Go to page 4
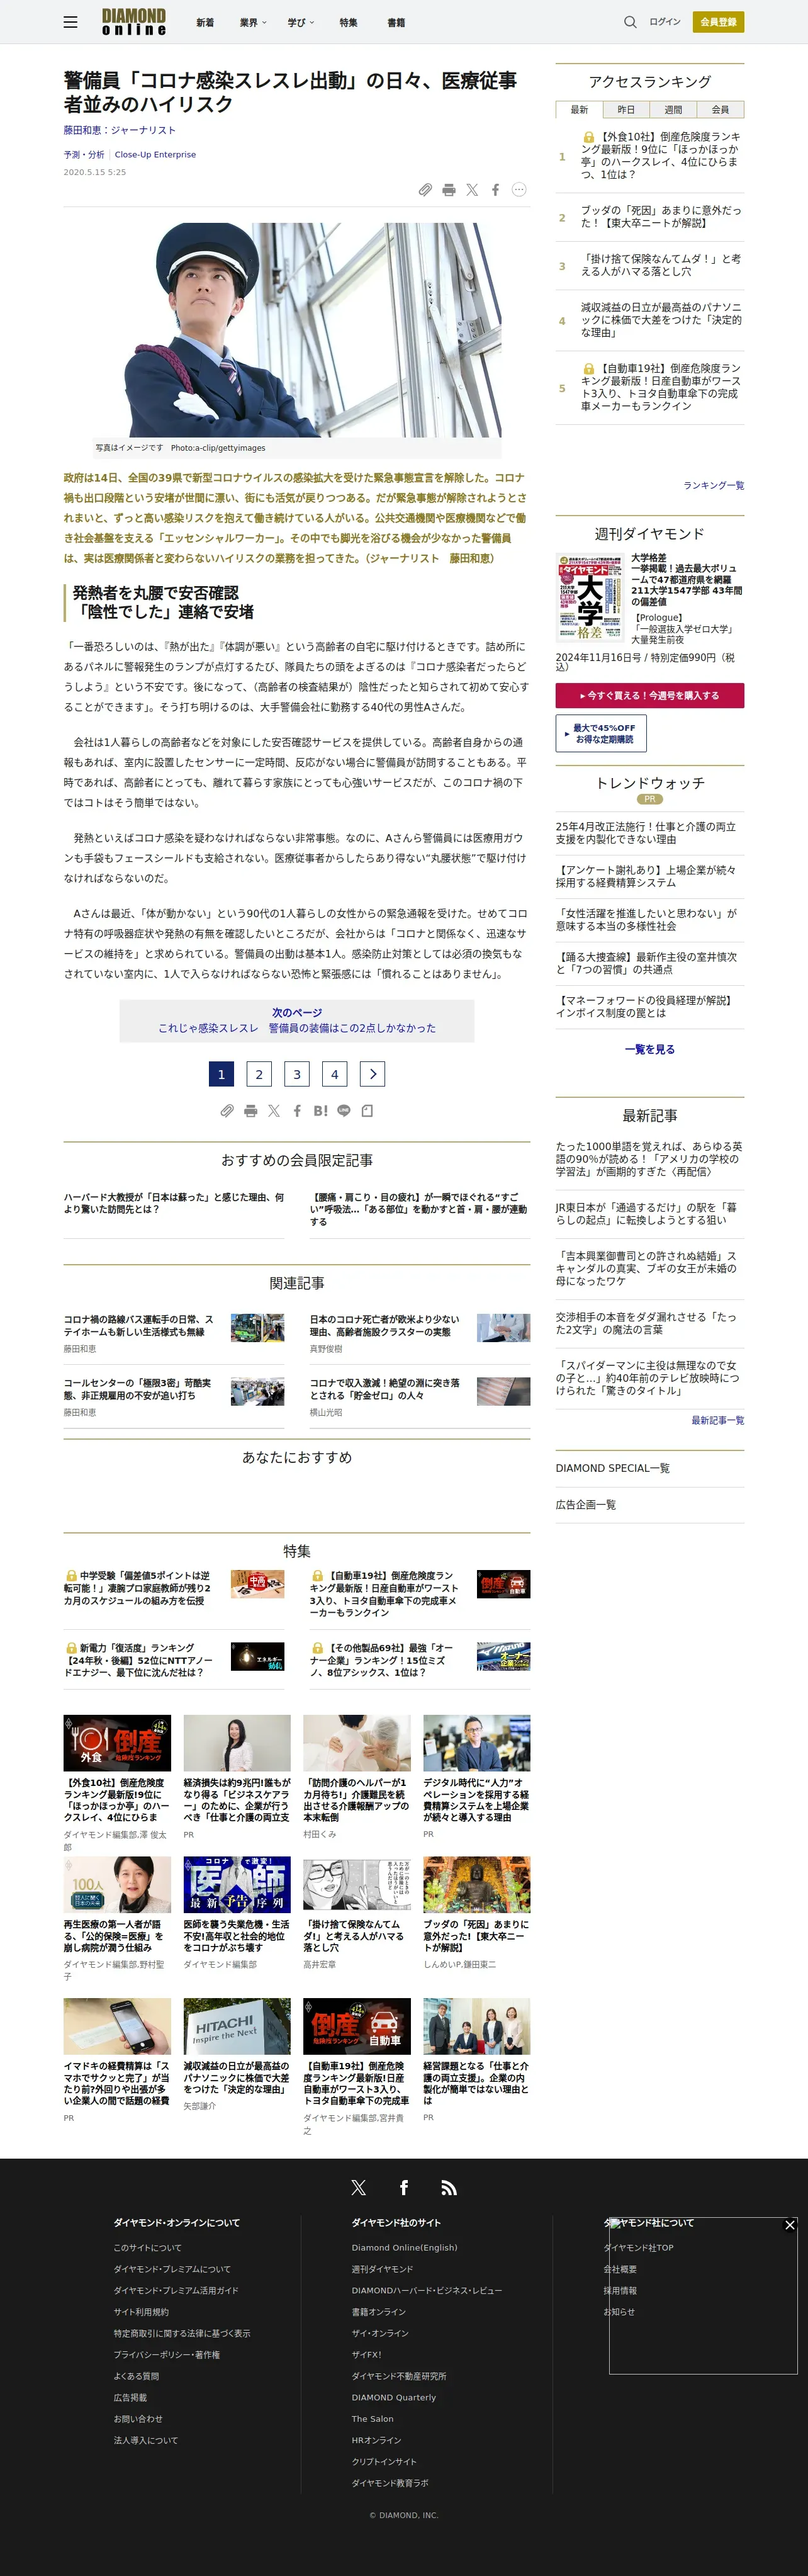This screenshot has height=2576, width=808. 334,1074
